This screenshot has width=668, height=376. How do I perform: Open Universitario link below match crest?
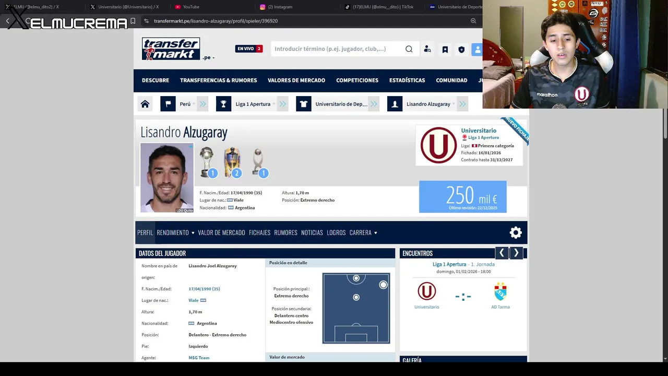click(427, 307)
